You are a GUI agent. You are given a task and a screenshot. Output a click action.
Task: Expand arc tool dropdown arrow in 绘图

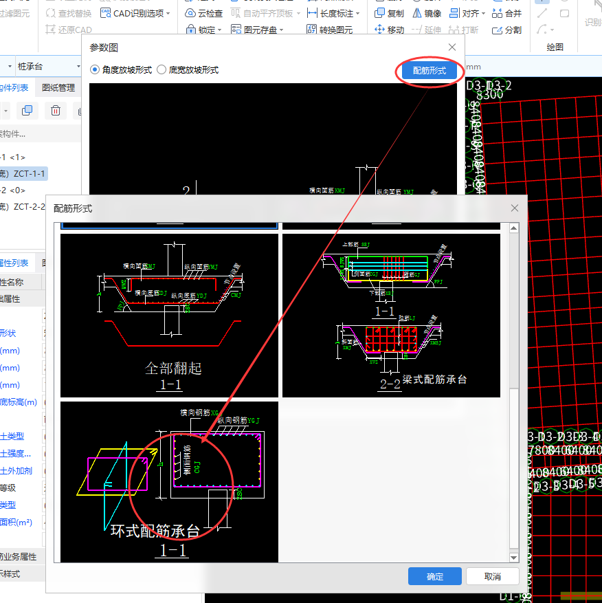tap(552, 30)
